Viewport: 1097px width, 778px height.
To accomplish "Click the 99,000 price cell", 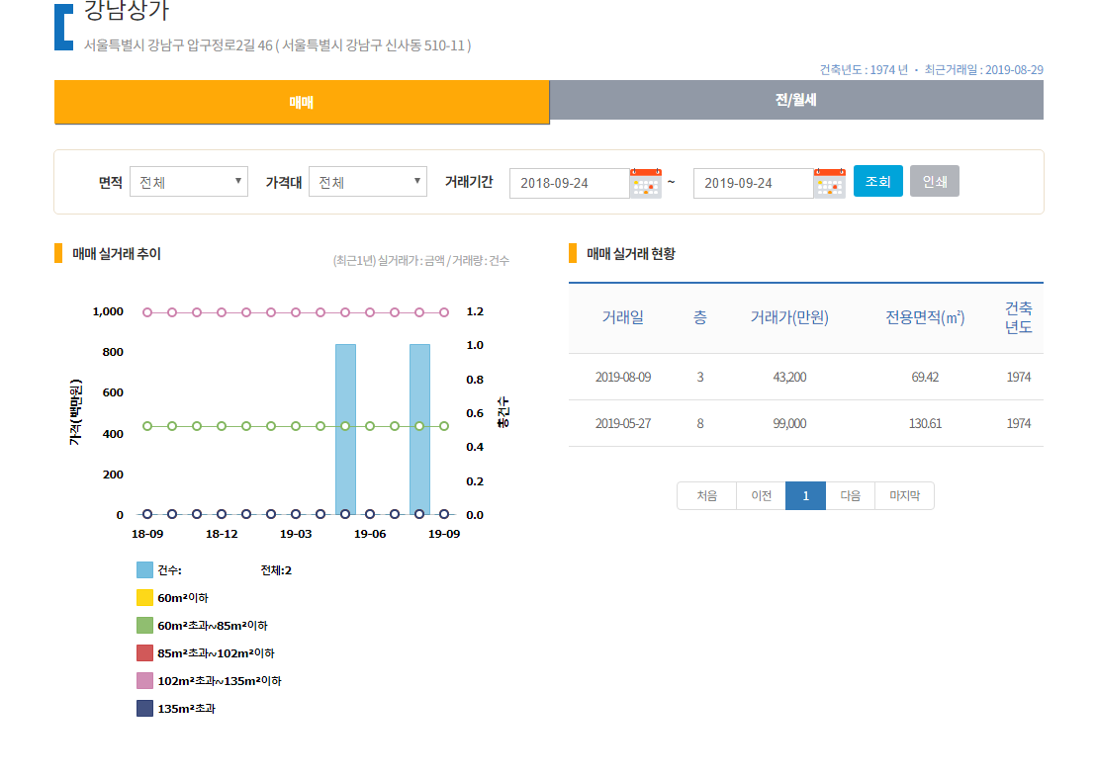I will tap(789, 423).
